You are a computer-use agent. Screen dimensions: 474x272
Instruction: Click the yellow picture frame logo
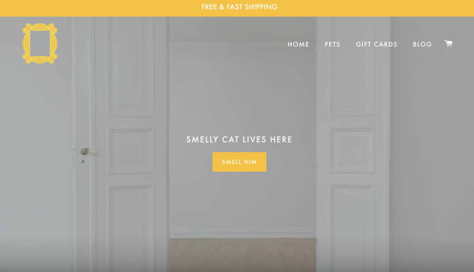40,43
